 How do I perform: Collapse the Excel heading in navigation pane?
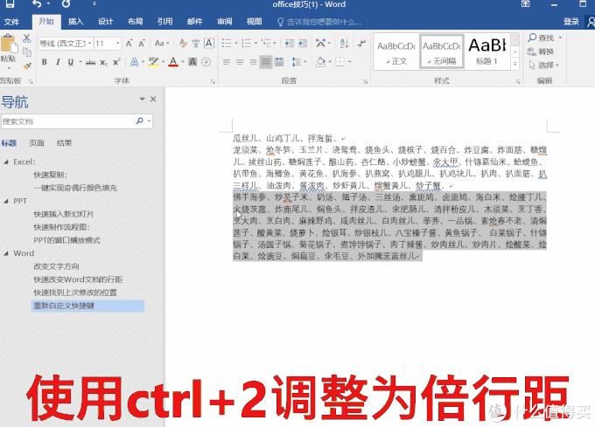[6, 162]
